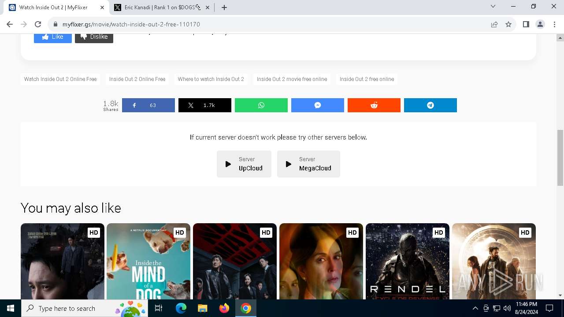Reload the current page
The width and height of the screenshot is (564, 317).
click(38, 24)
